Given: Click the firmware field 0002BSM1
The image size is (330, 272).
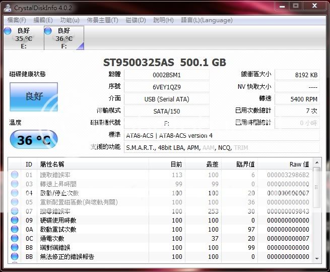Looking at the screenshot, I should click(167, 75).
